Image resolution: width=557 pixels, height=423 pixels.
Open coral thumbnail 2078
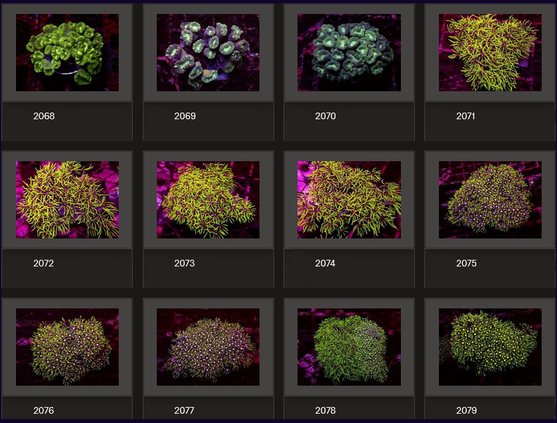349,347
